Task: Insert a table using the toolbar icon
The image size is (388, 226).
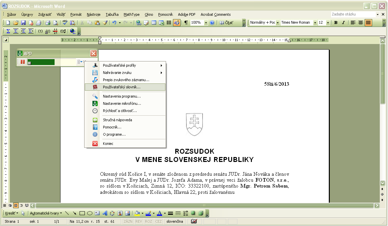Action: pos(154,23)
